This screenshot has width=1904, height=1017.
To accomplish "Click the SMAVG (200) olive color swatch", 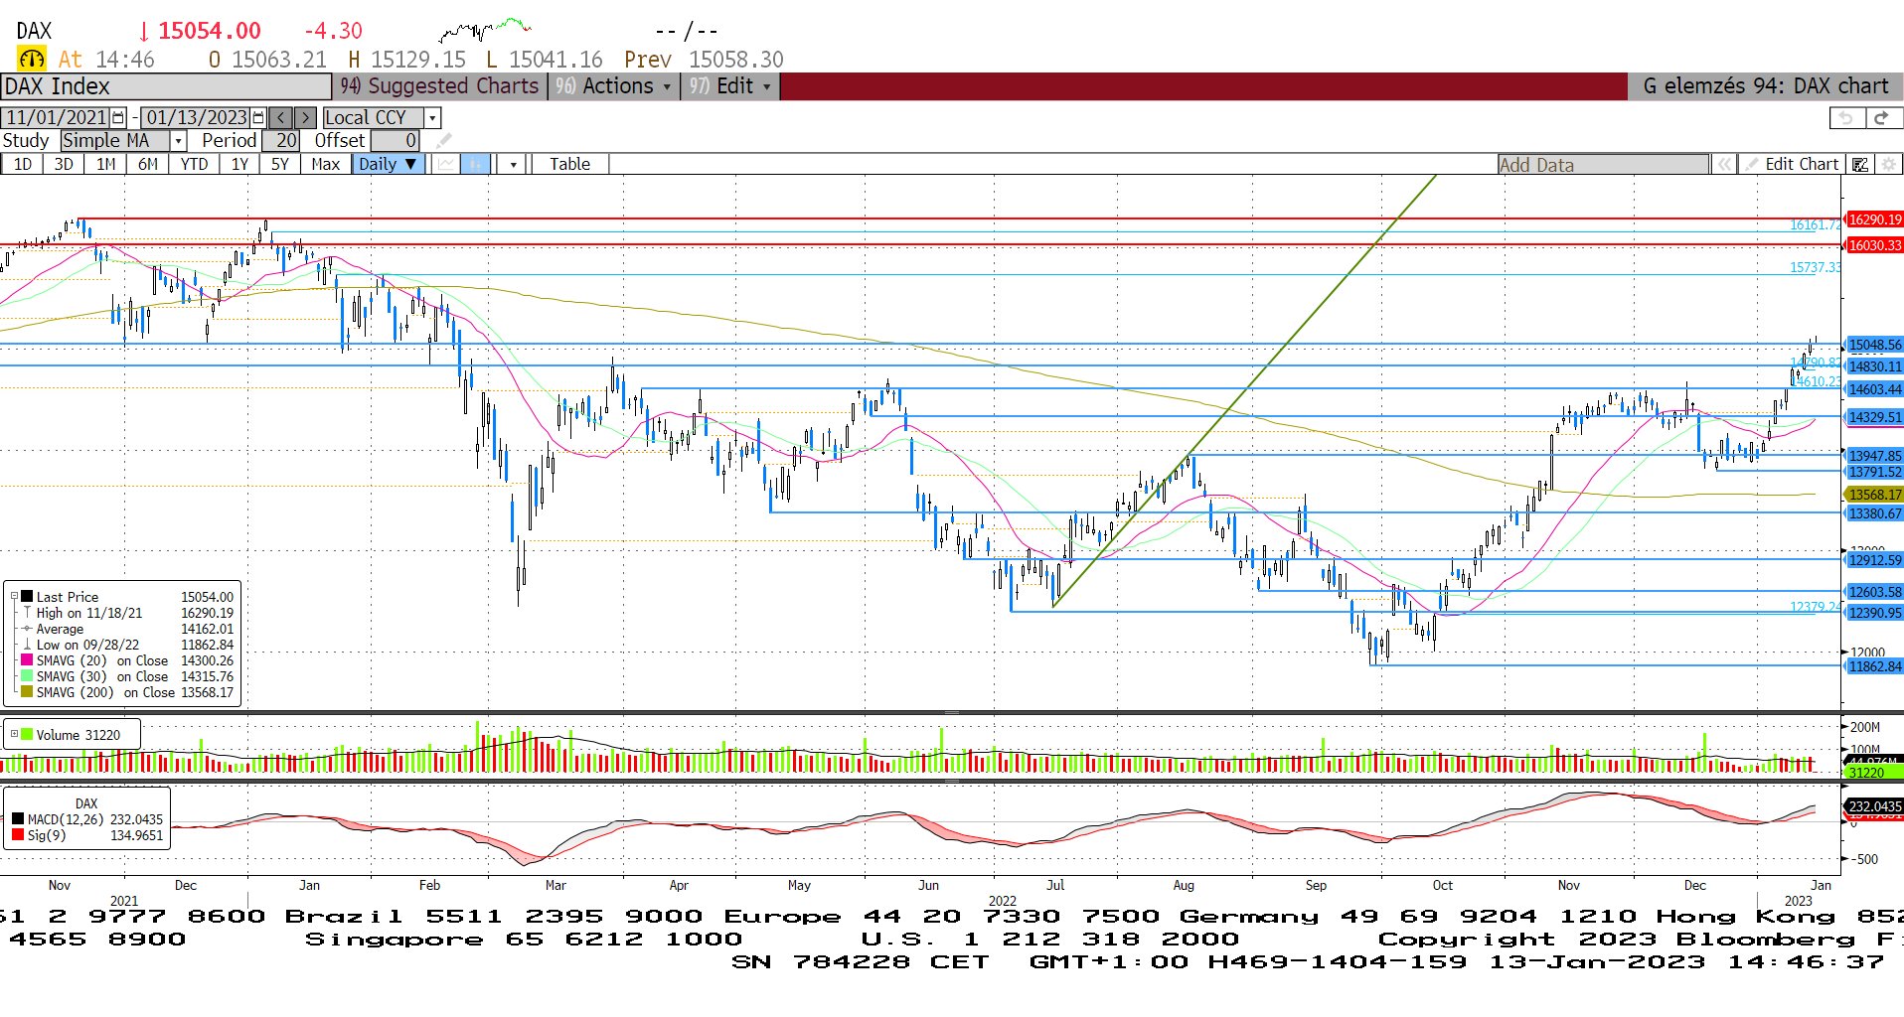I will click(x=27, y=692).
